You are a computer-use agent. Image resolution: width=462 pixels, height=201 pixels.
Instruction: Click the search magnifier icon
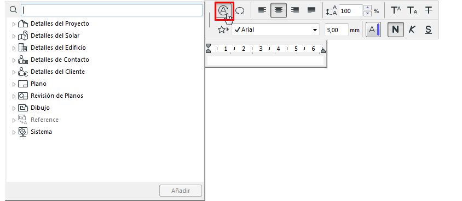click(x=13, y=10)
